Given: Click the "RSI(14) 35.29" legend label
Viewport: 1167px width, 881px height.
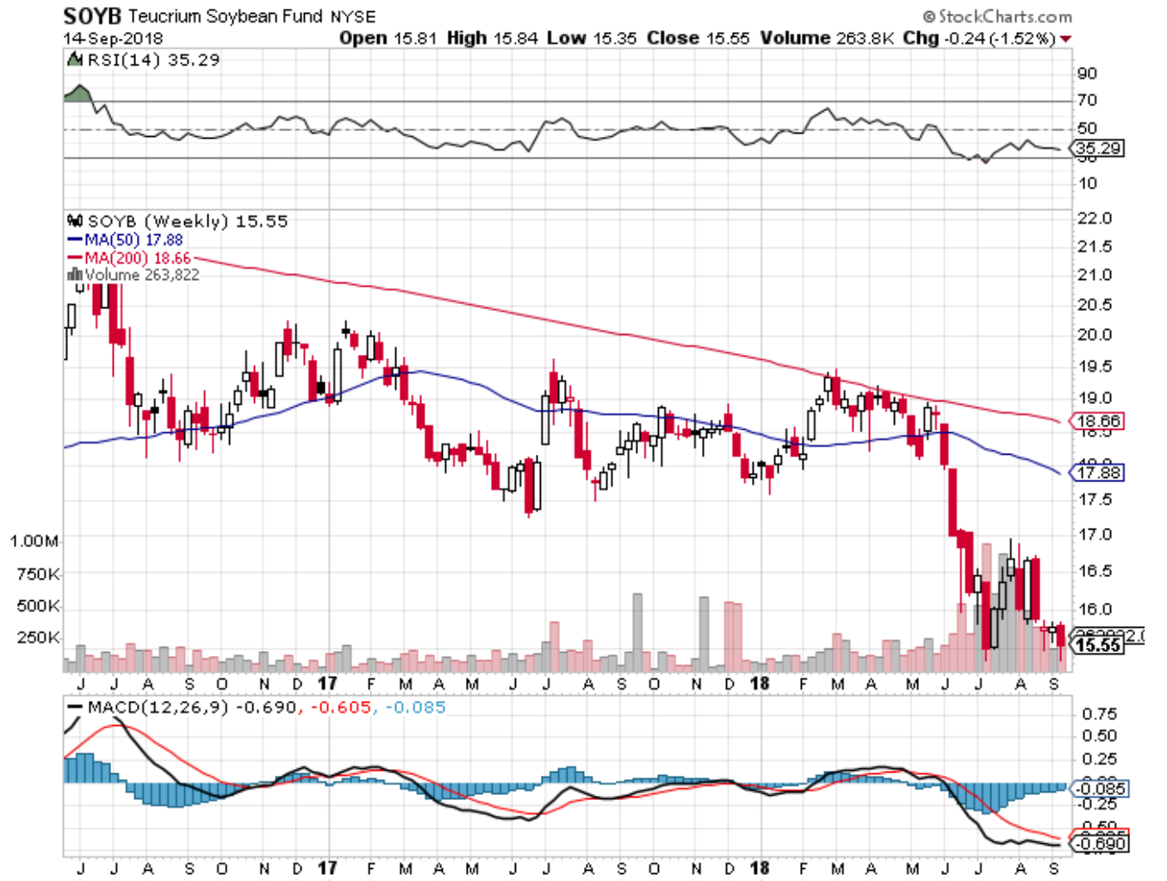Looking at the screenshot, I should 153,59.
